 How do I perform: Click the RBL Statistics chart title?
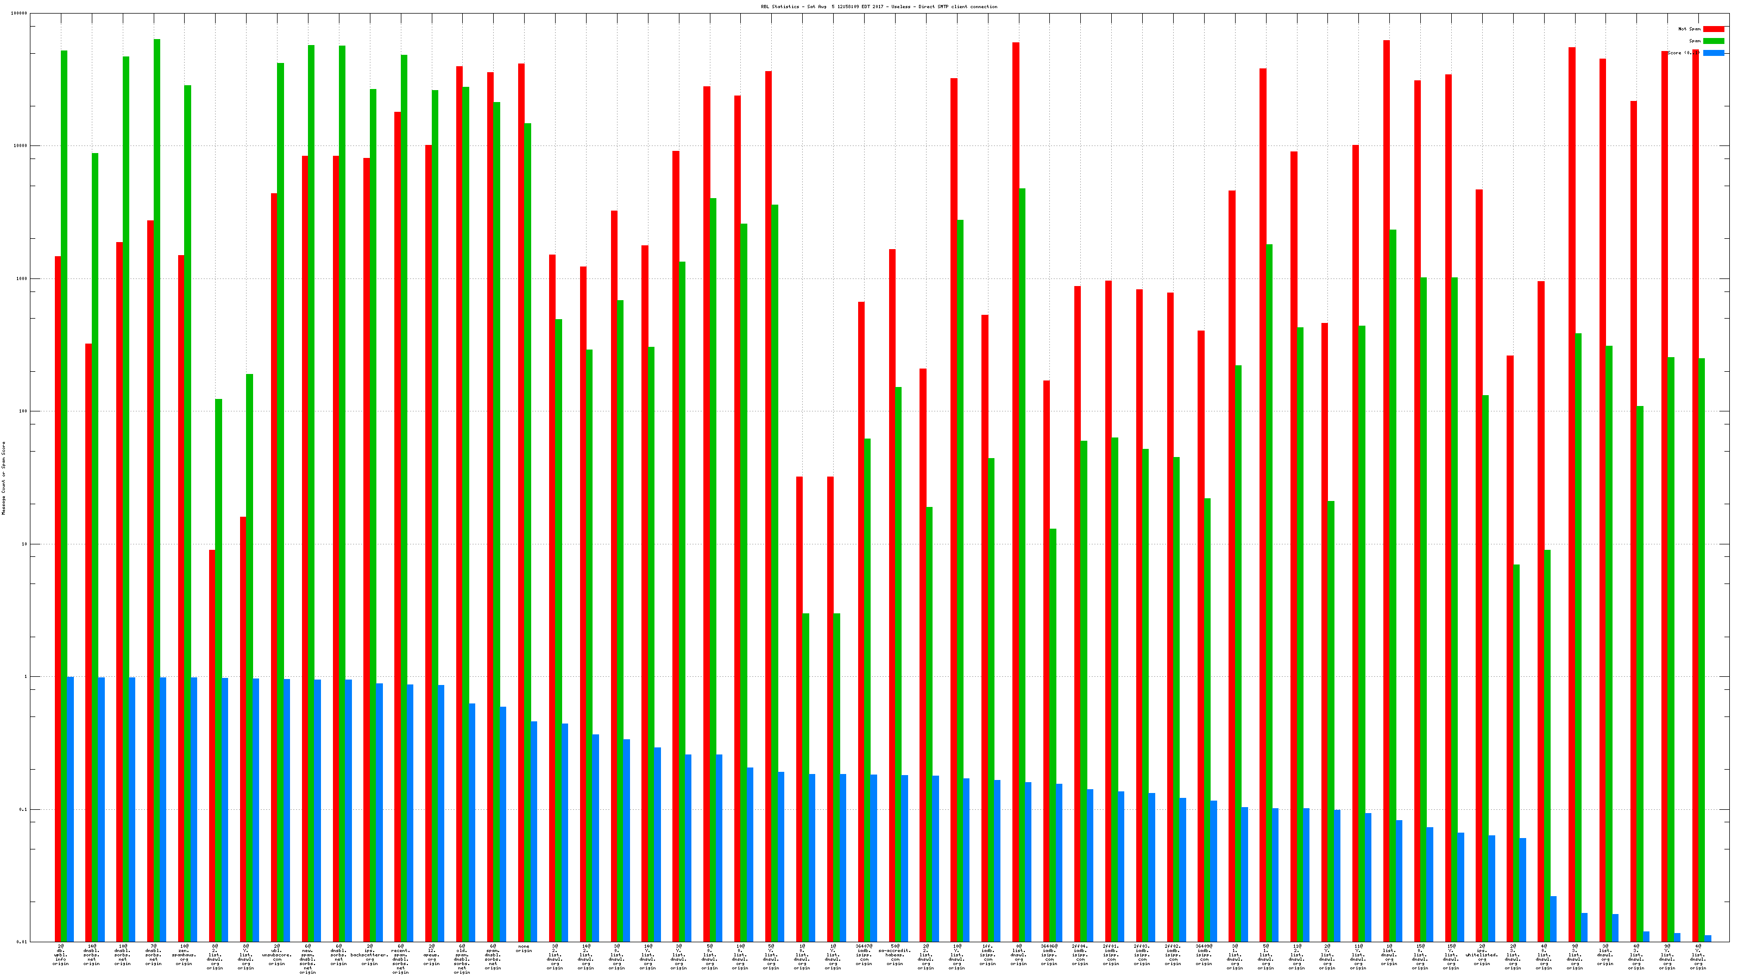878,7
